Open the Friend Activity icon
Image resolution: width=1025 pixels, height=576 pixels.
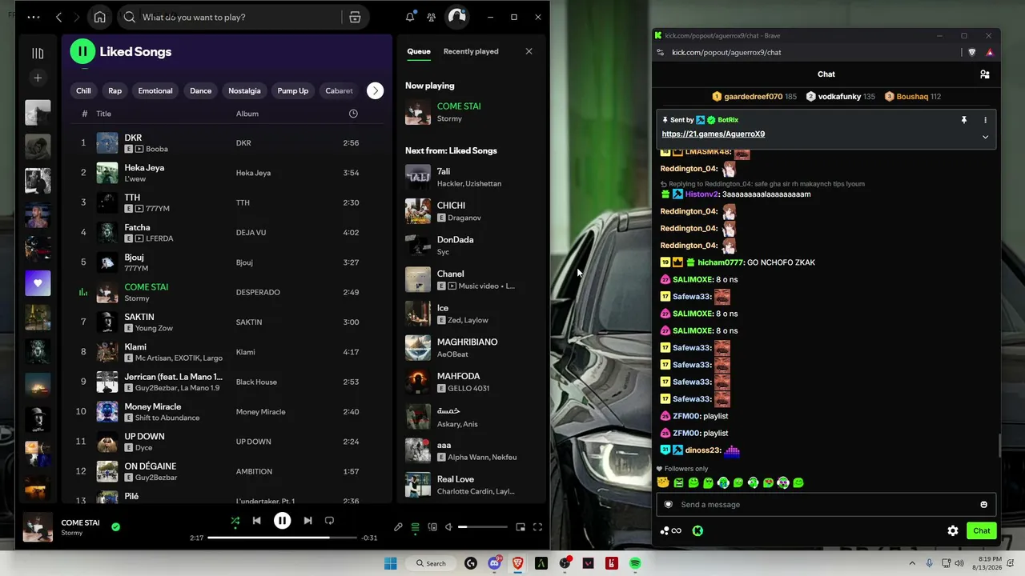432,17
